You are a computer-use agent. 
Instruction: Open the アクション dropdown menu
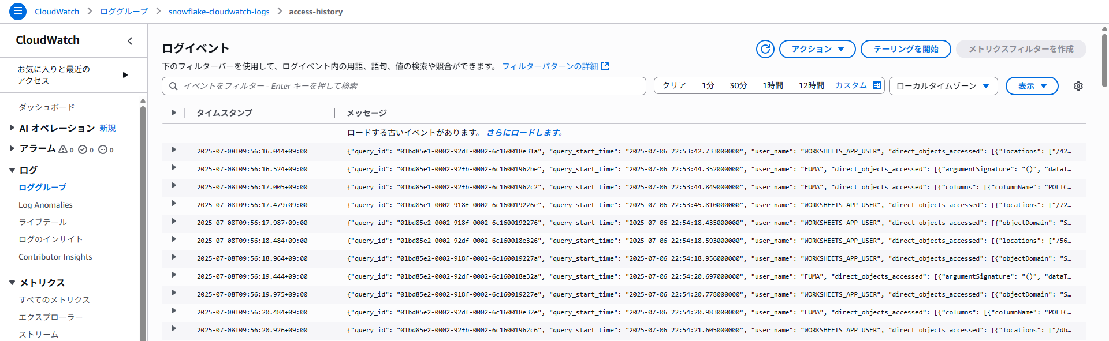pos(818,49)
